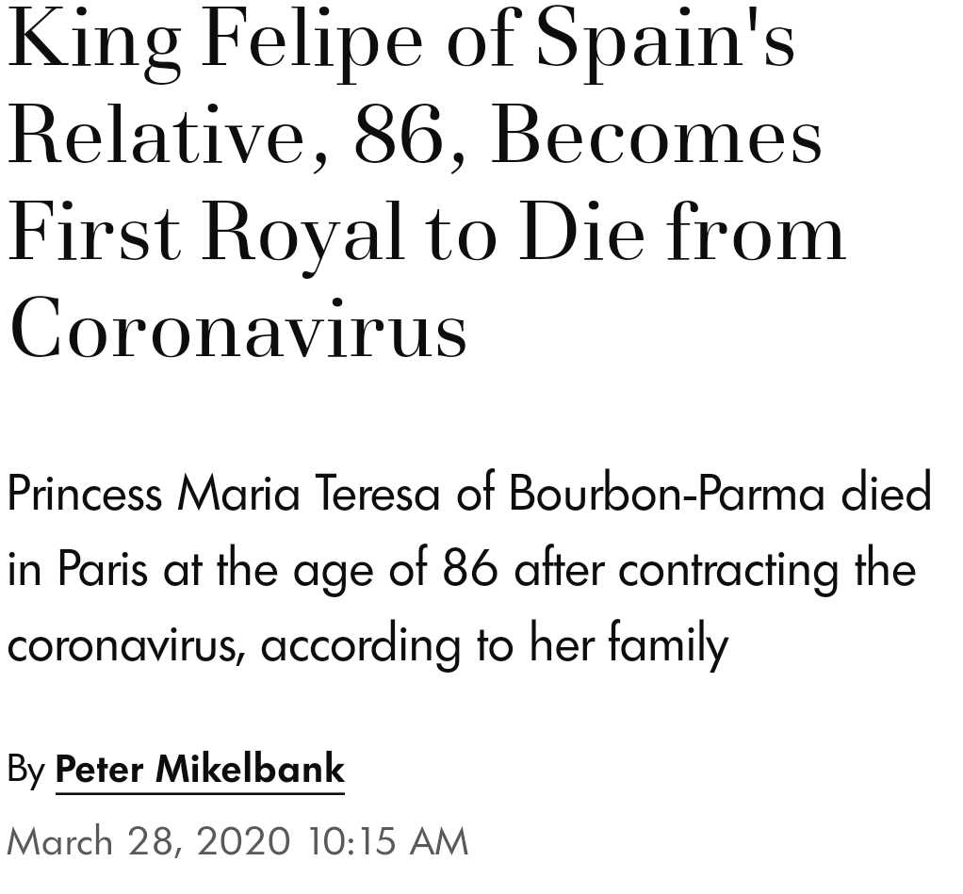The width and height of the screenshot is (963, 894).
Task: Click 'Maria Teresa' in the subheading
Action: (x=311, y=494)
